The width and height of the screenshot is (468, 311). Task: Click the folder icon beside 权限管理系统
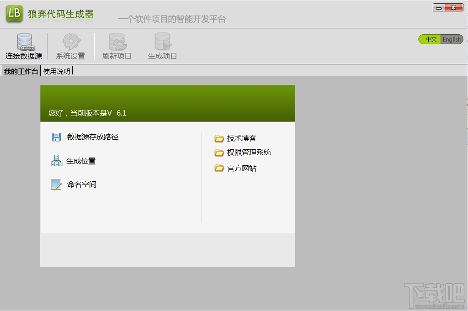pos(219,153)
